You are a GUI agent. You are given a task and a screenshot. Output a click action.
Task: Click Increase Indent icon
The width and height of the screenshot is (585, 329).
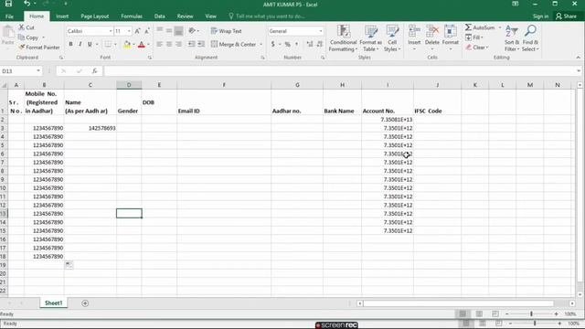[x=201, y=45]
